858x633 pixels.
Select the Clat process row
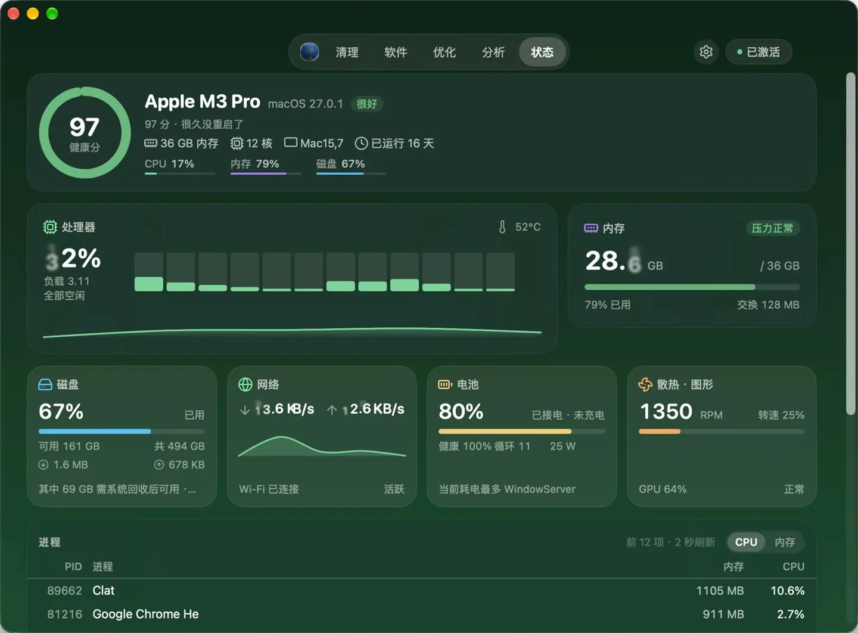[422, 591]
